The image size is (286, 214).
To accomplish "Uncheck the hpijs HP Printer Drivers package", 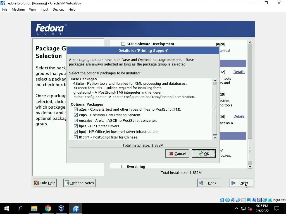I will [x=76, y=126].
